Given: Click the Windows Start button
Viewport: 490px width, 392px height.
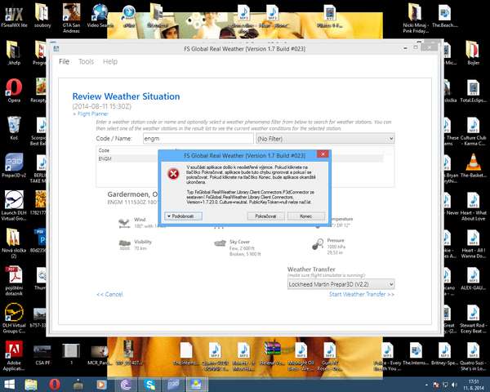Looking at the screenshot, I should [10, 383].
